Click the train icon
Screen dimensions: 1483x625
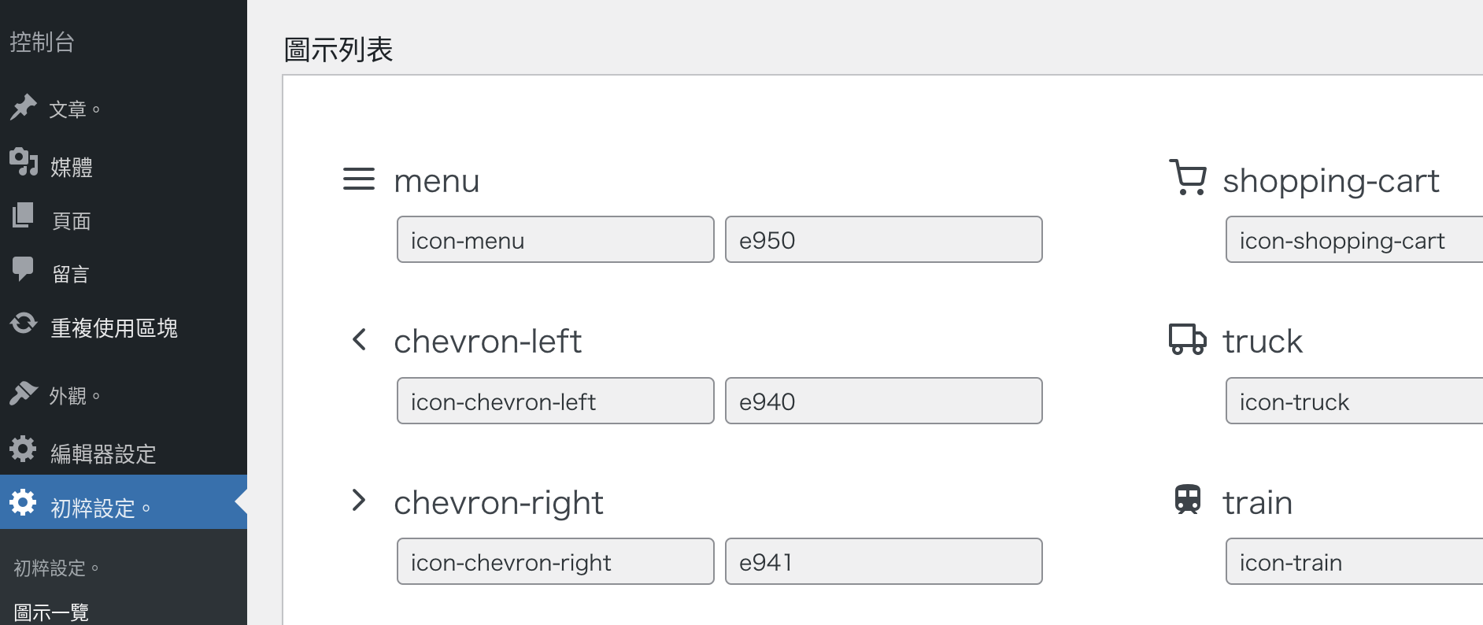coord(1188,500)
